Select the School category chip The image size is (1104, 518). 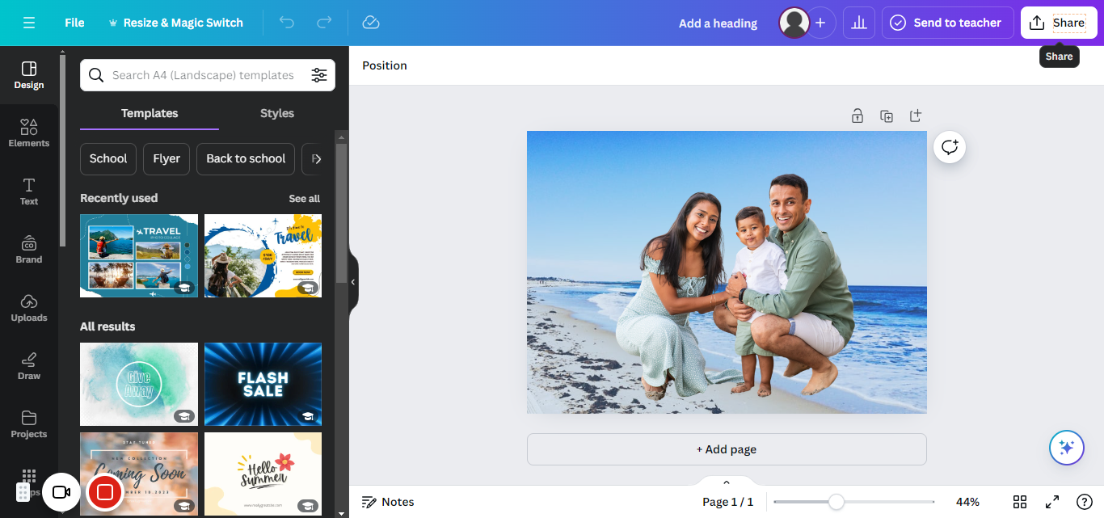click(x=108, y=158)
